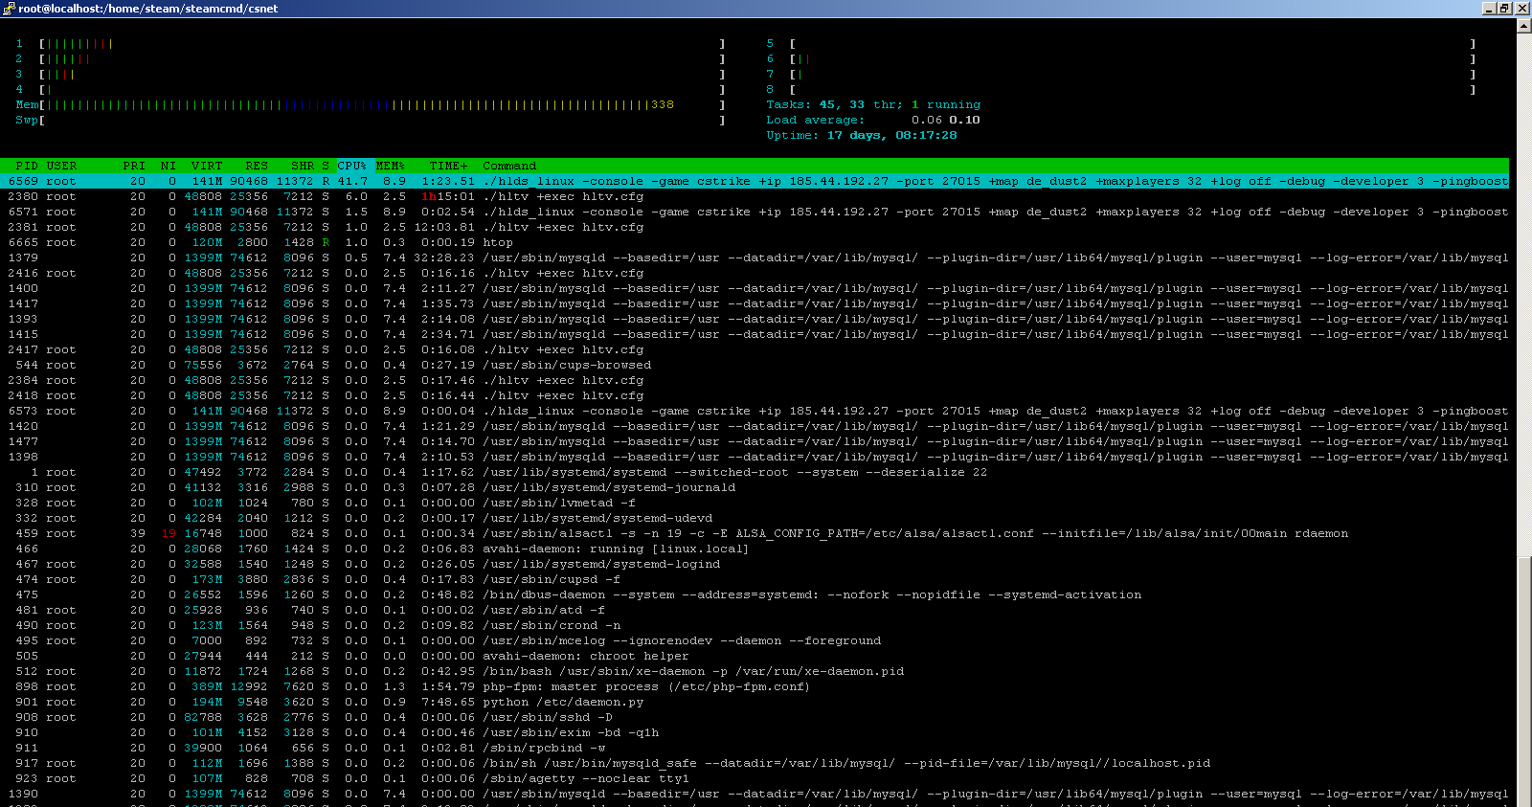Click the Swp swap meter
This screenshot has width=1532, height=807.
[371, 120]
